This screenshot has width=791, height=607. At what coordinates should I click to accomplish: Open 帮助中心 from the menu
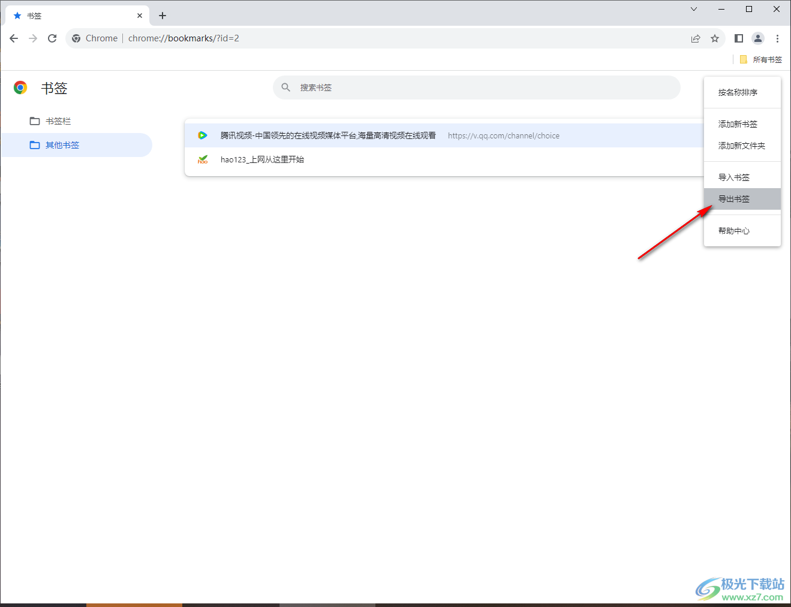742,231
